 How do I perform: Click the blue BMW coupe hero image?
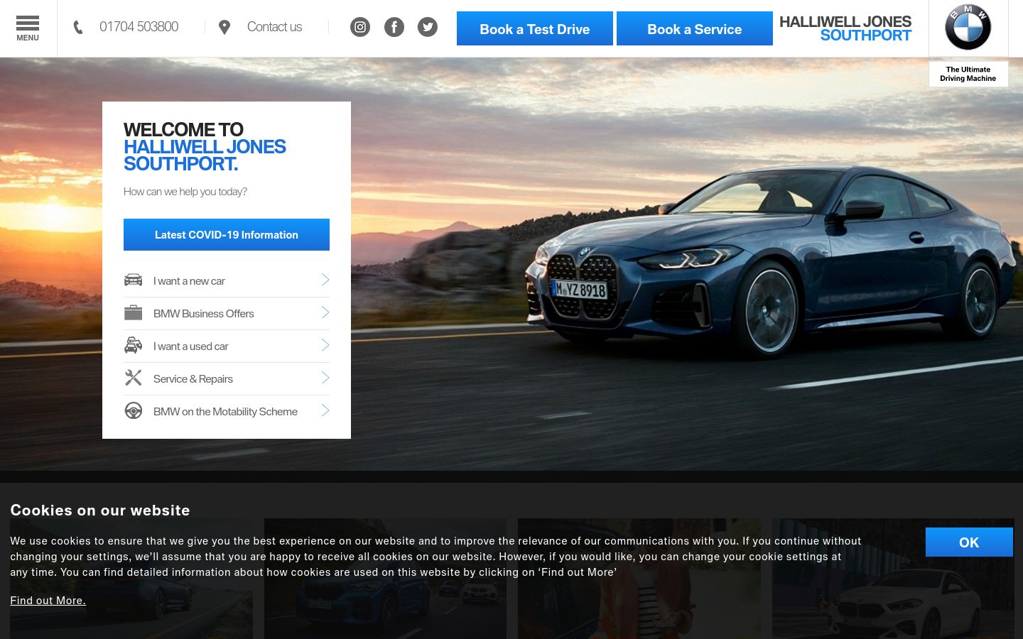(x=771, y=263)
